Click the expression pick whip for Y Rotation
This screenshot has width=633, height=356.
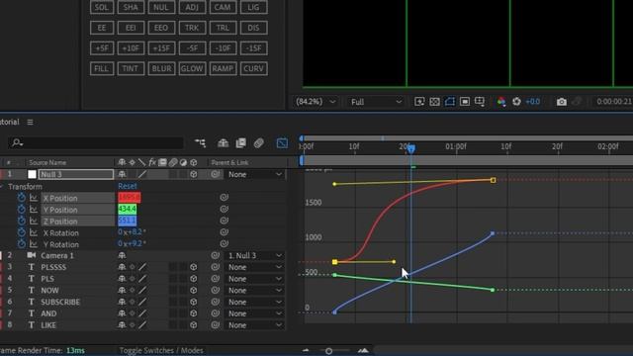225,244
